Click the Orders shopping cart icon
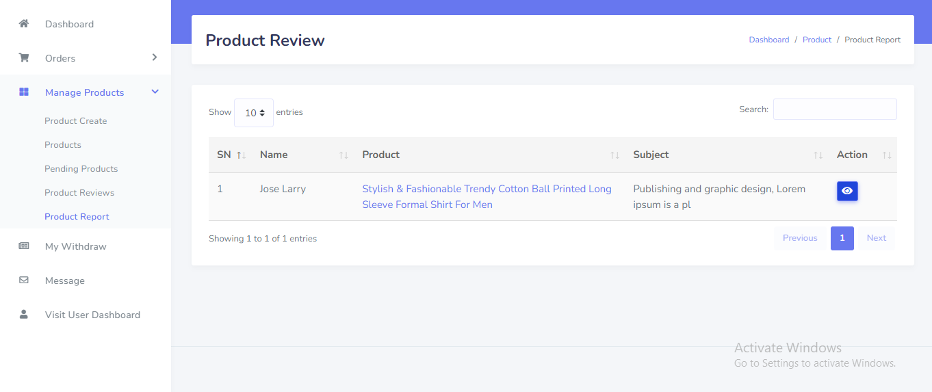This screenshot has width=932, height=392. click(x=24, y=58)
